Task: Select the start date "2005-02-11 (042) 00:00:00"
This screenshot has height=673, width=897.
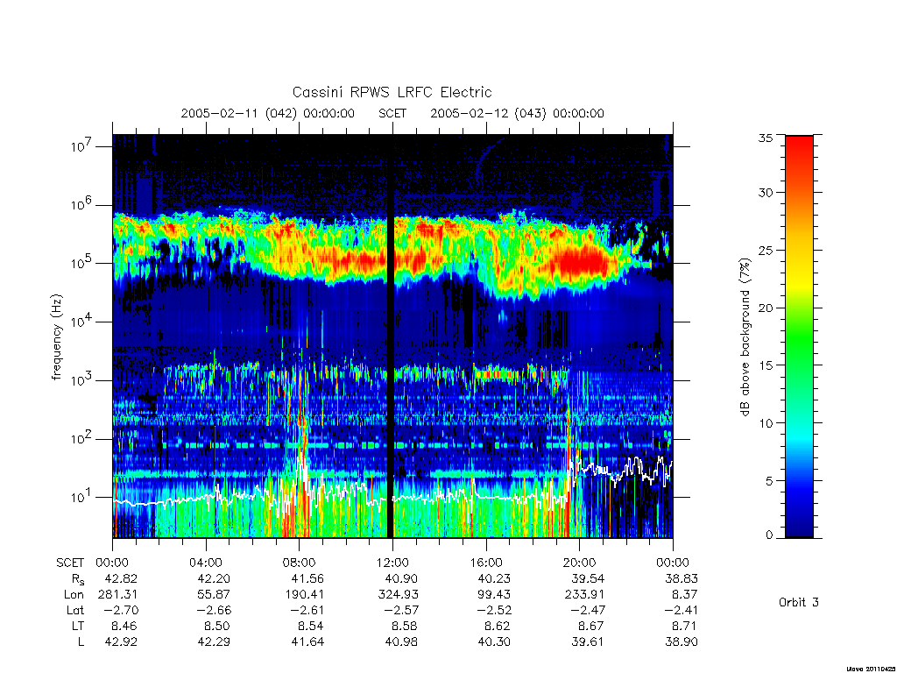Action: [x=268, y=113]
